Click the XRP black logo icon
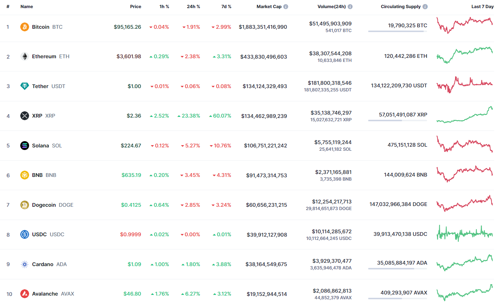The width and height of the screenshot is (500, 307). [x=25, y=116]
